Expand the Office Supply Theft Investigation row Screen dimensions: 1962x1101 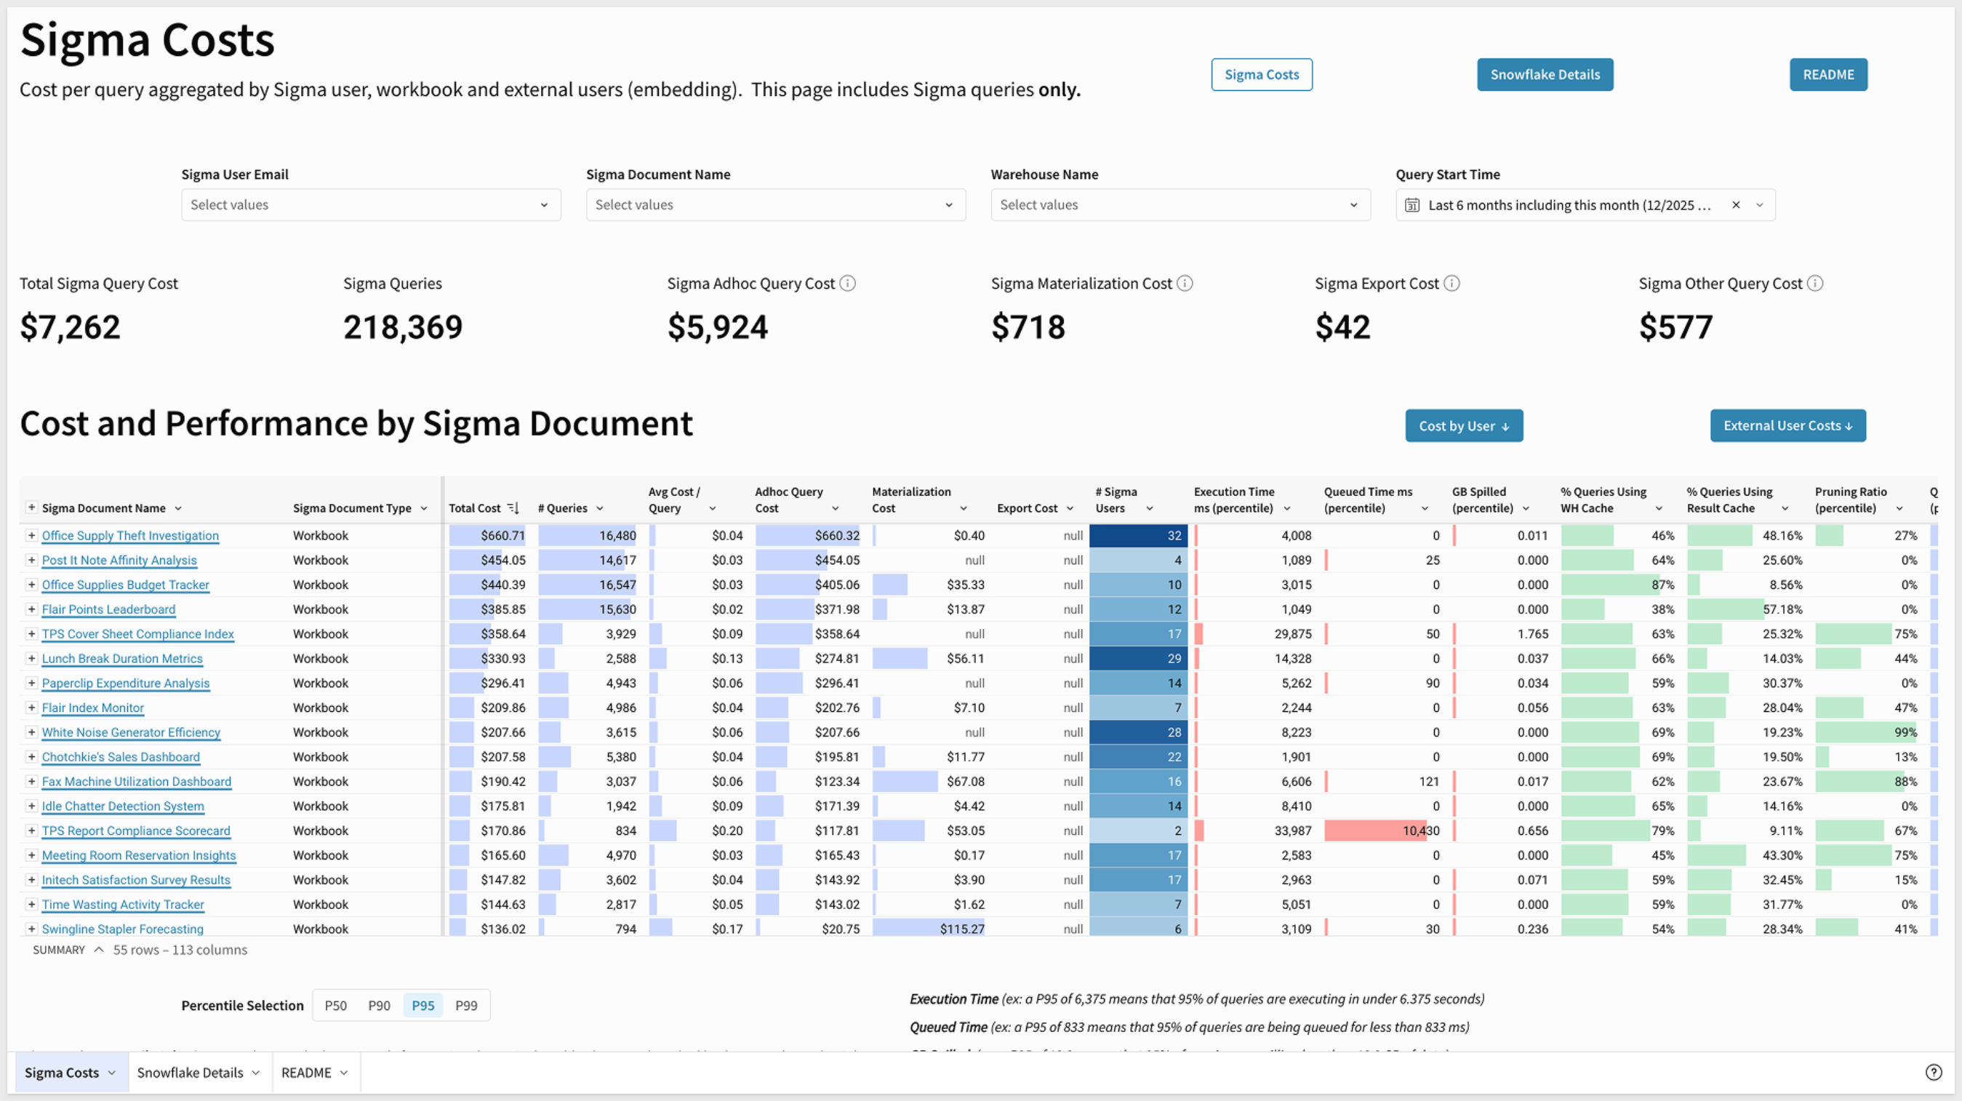click(31, 535)
